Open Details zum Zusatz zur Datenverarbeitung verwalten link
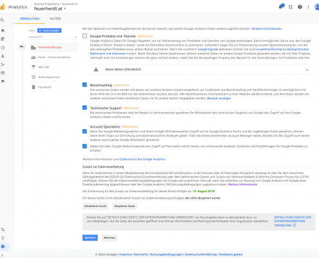Viewport: 319px width, 258px height. (x=293, y=221)
